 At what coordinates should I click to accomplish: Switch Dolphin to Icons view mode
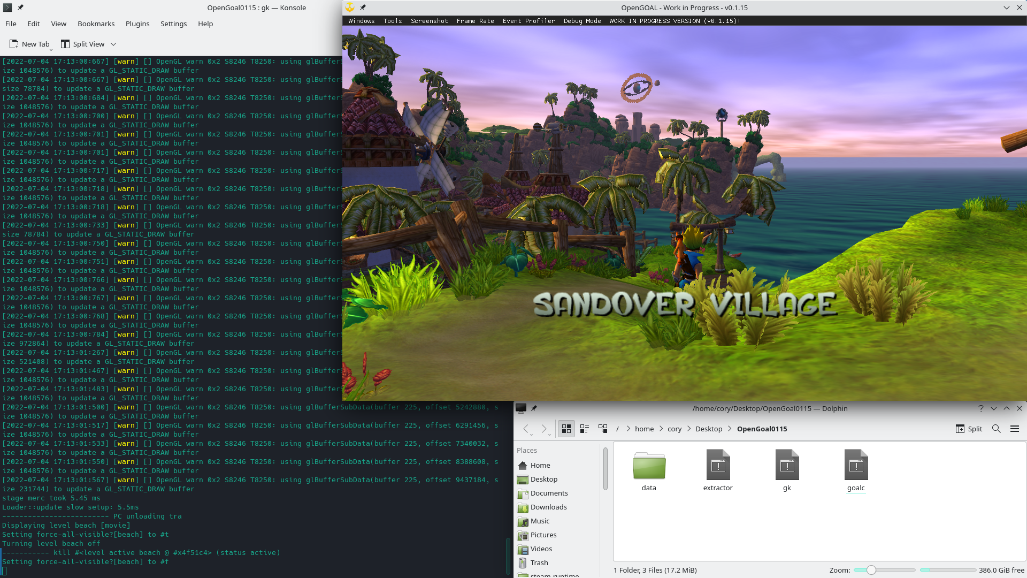566,429
